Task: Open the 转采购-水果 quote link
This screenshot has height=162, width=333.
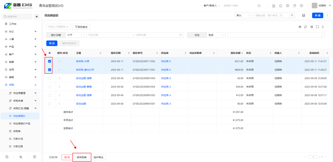Action: coord(83,61)
